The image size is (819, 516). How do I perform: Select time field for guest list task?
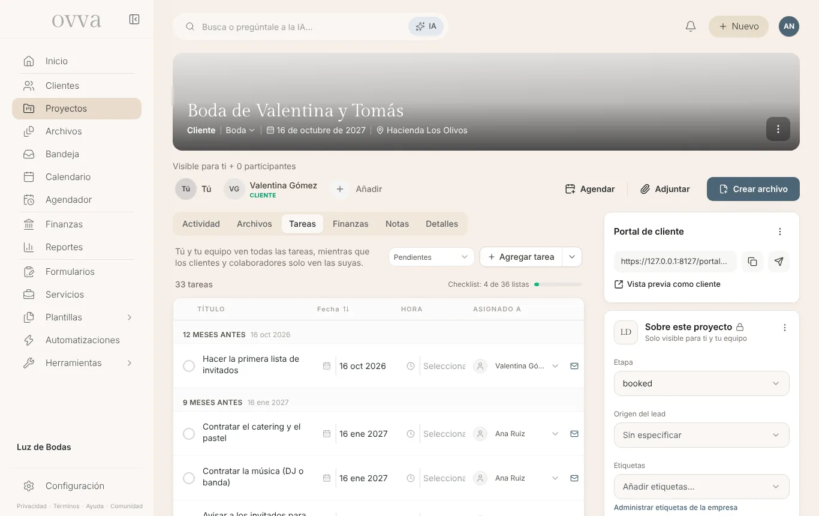tap(444, 366)
